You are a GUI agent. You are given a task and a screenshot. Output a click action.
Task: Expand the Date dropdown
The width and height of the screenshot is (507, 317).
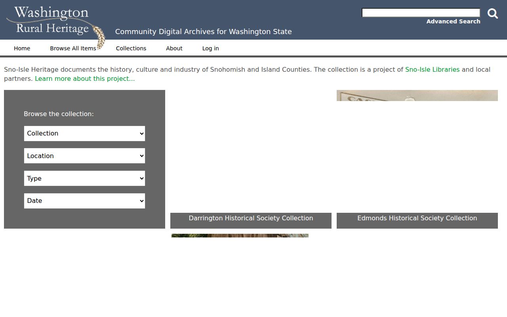[84, 201]
